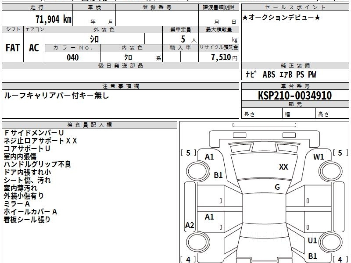Image resolution: width=351 pixels, height=263 pixels.
Task: Select the note ルーフキャリアバー付キー無し
Action: tap(56, 95)
